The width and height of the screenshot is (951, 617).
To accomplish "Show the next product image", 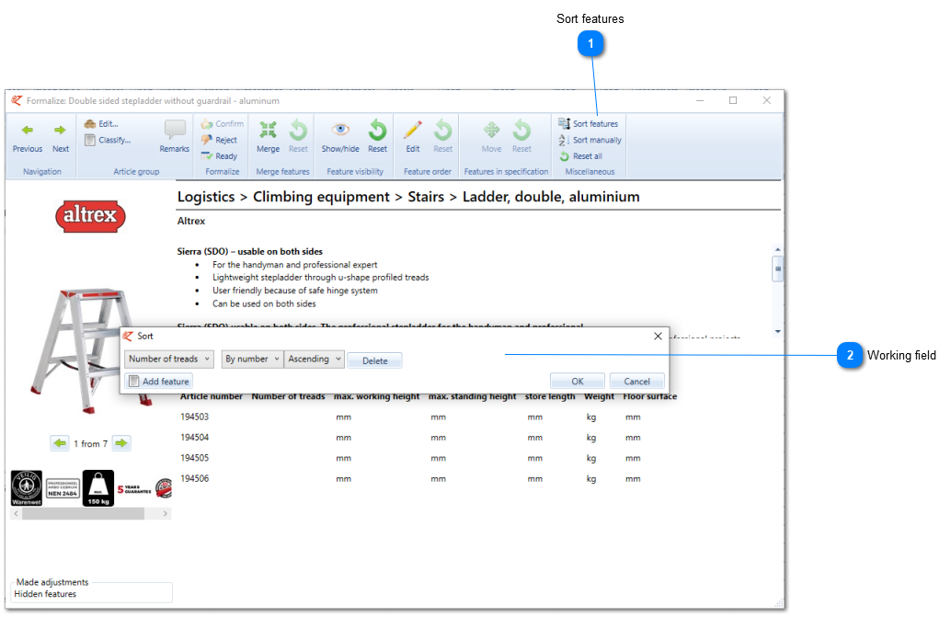I will click(122, 443).
